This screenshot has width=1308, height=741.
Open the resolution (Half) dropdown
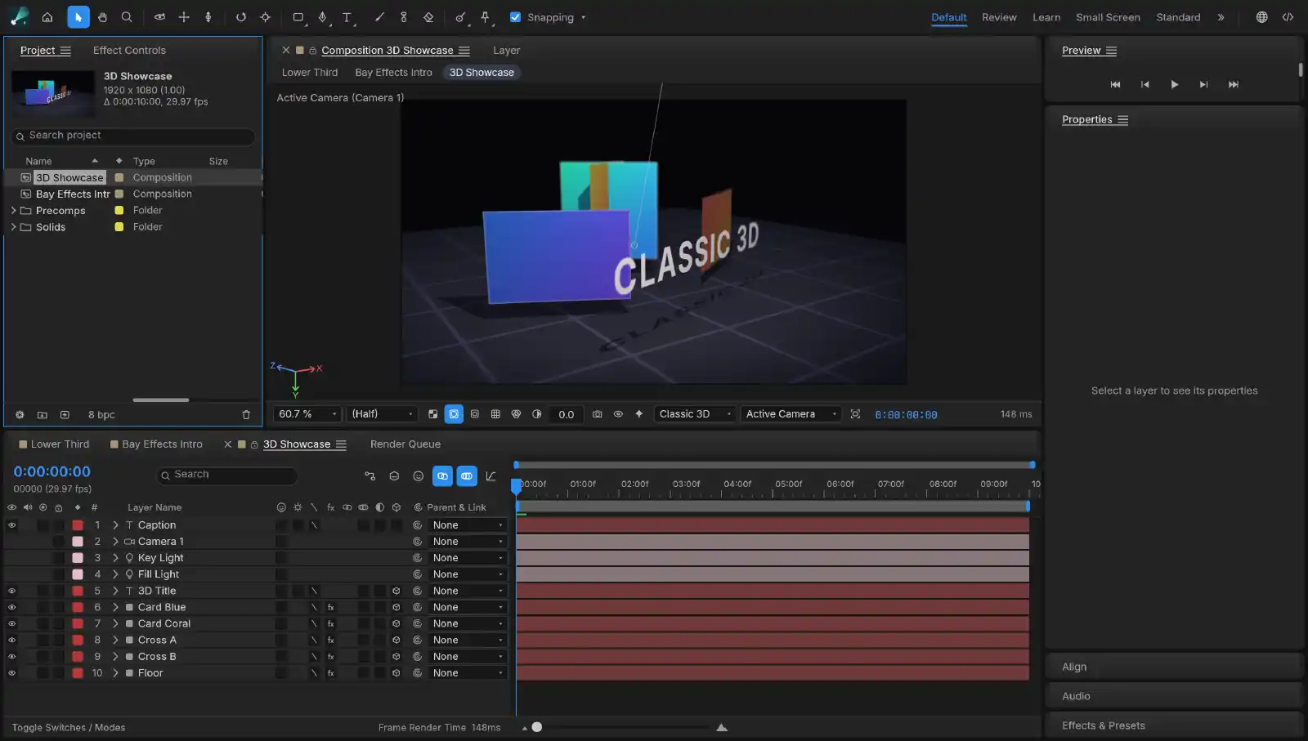(383, 414)
